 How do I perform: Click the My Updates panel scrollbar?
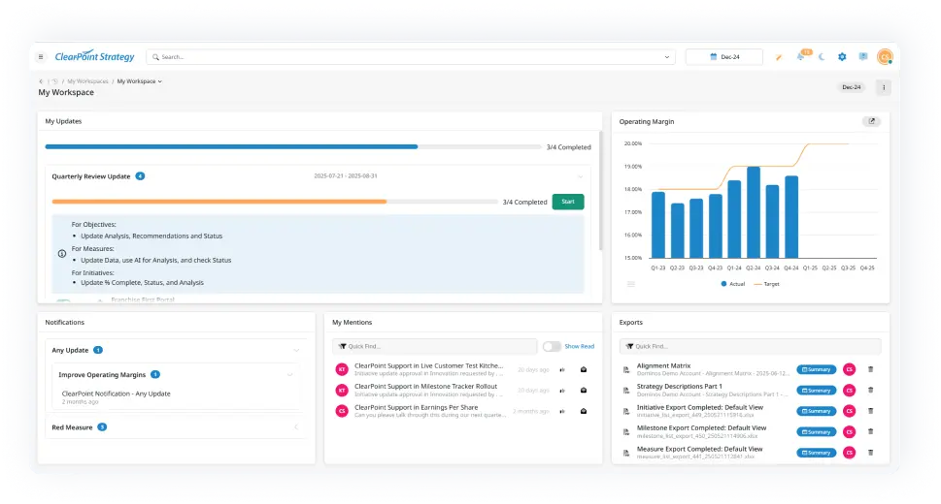(x=601, y=191)
